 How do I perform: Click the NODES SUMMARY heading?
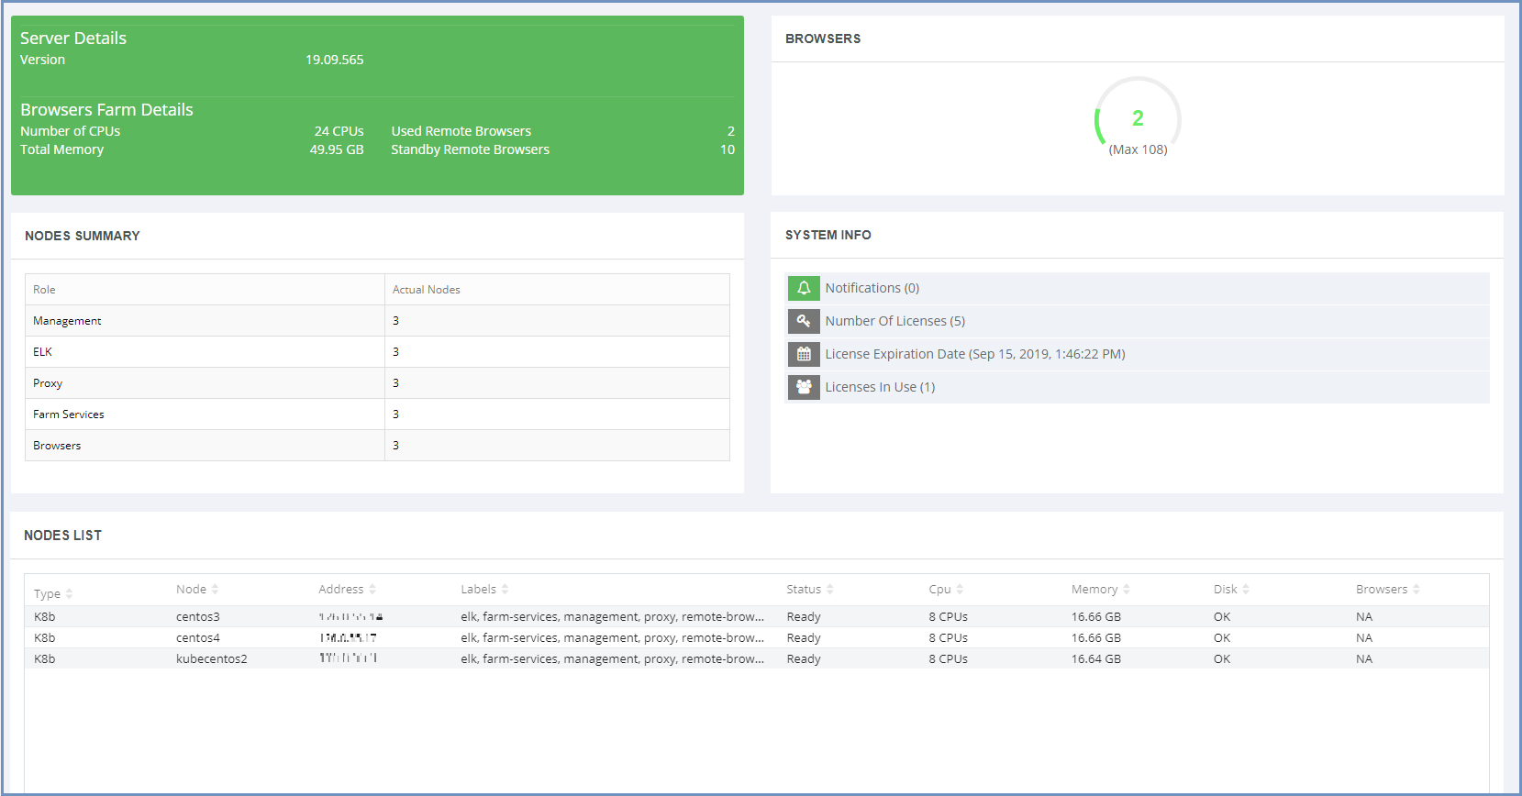pos(83,237)
